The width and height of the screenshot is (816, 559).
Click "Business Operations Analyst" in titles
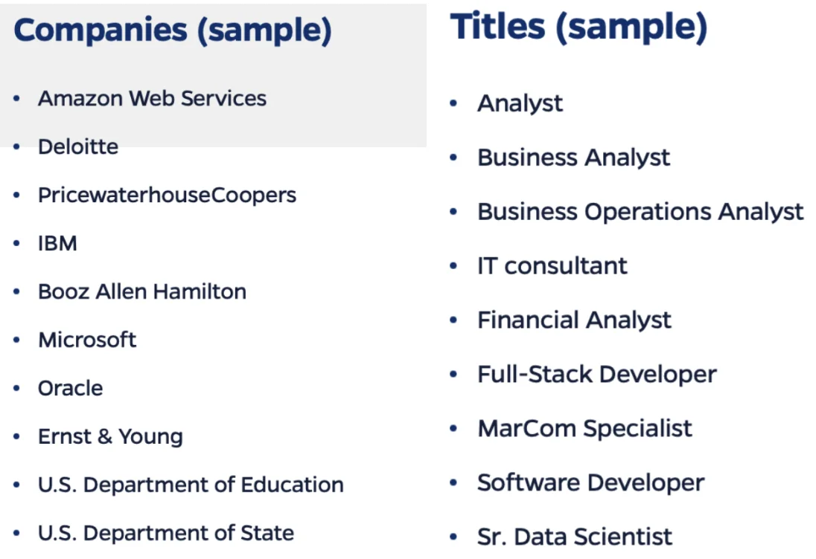tap(640, 212)
